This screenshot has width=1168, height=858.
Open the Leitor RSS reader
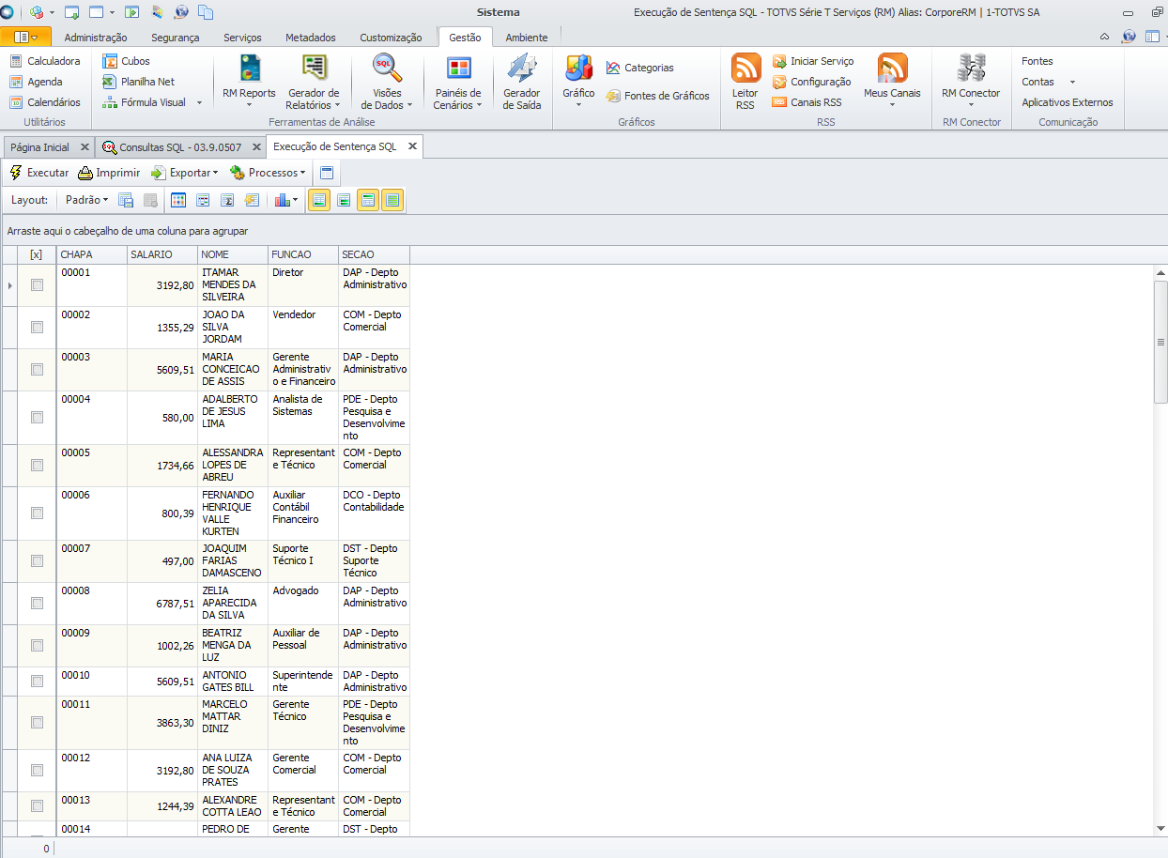tap(745, 81)
